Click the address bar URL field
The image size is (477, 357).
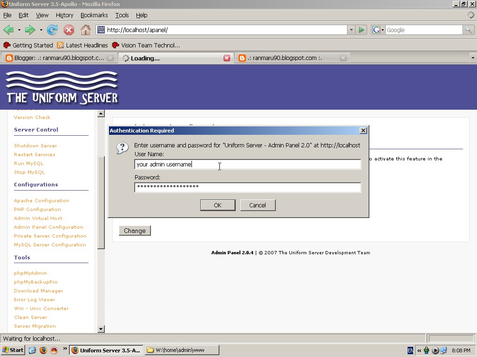pyautogui.click(x=226, y=30)
